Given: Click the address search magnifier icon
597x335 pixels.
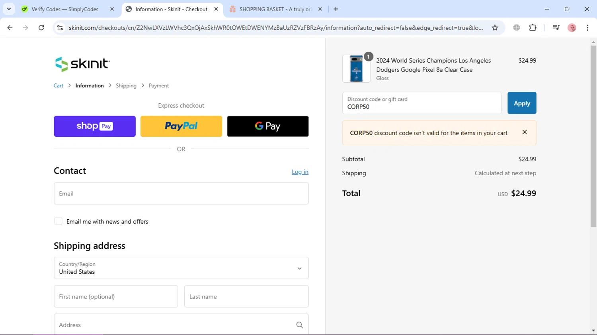Looking at the screenshot, I should point(300,325).
